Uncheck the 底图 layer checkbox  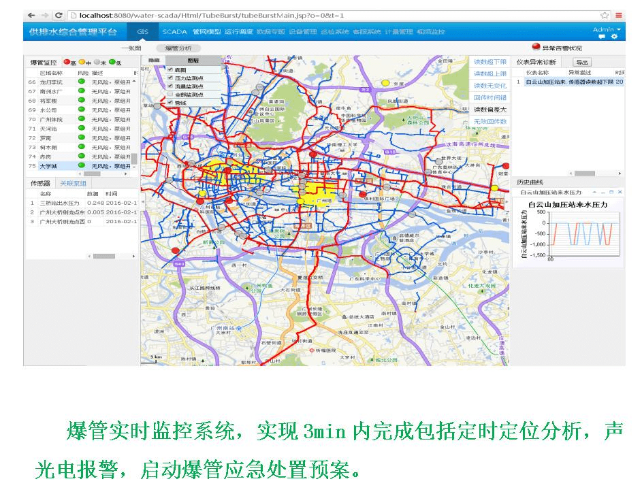click(170, 69)
